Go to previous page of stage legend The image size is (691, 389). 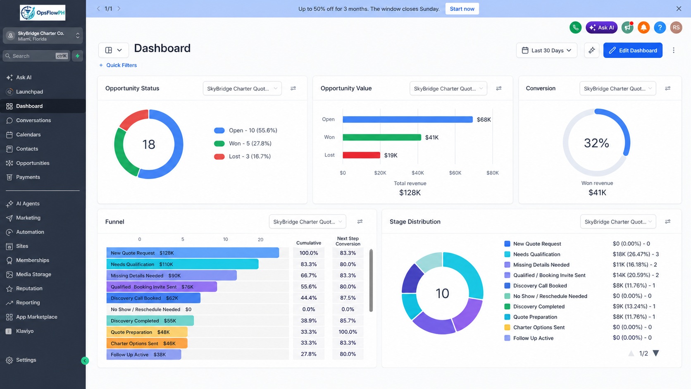coord(631,353)
